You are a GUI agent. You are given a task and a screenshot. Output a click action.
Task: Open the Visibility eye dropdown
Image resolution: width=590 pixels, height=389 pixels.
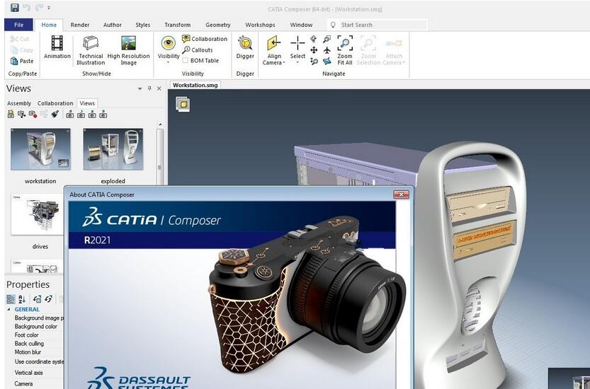[168, 50]
